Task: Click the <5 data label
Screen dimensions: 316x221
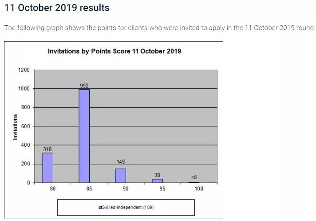Action: point(194,177)
